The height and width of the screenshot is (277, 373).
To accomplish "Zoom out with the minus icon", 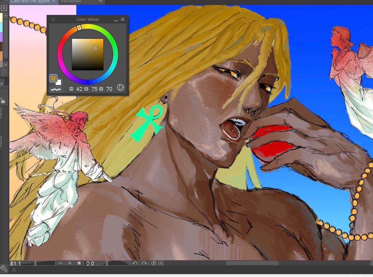I will point(60,263).
